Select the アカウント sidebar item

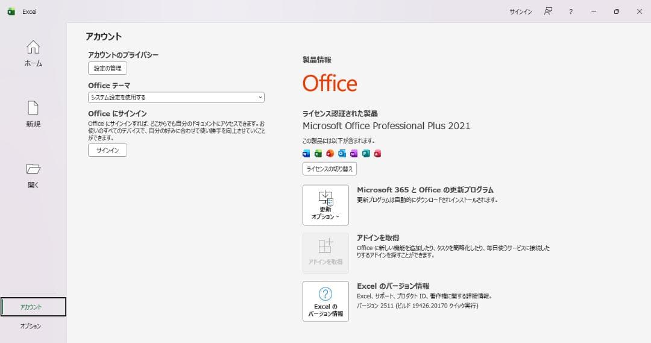click(33, 307)
